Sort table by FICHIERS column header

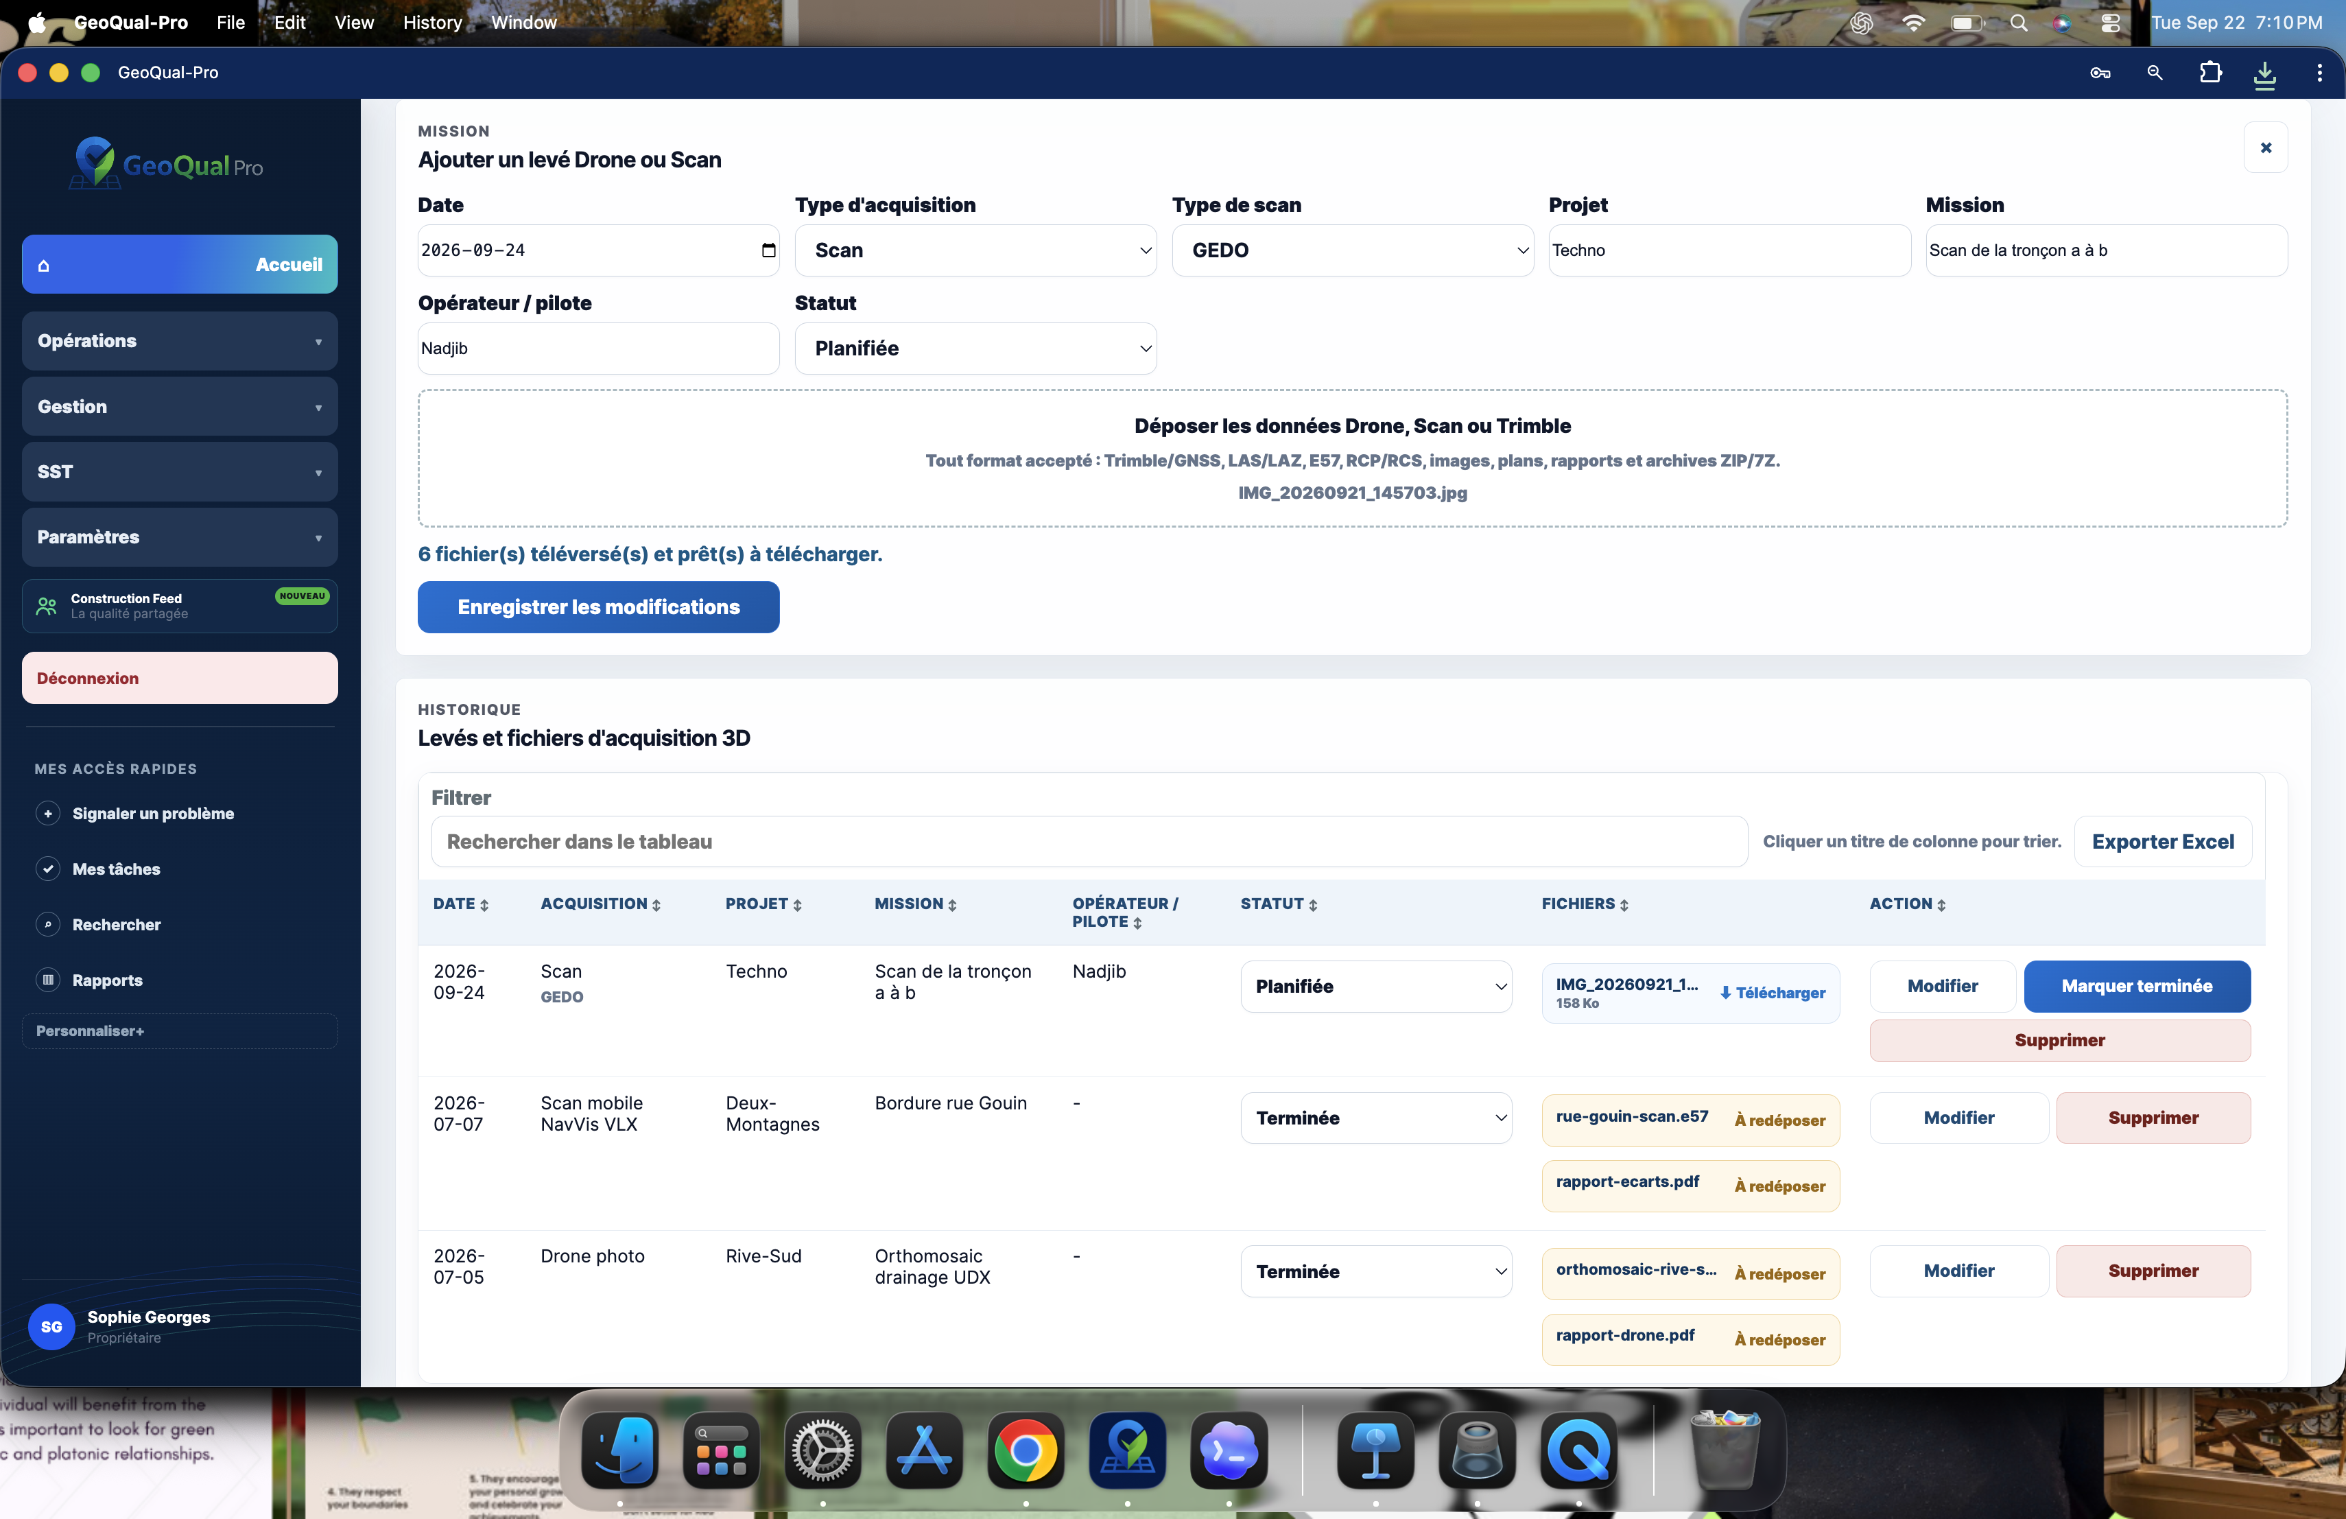pyautogui.click(x=1585, y=904)
